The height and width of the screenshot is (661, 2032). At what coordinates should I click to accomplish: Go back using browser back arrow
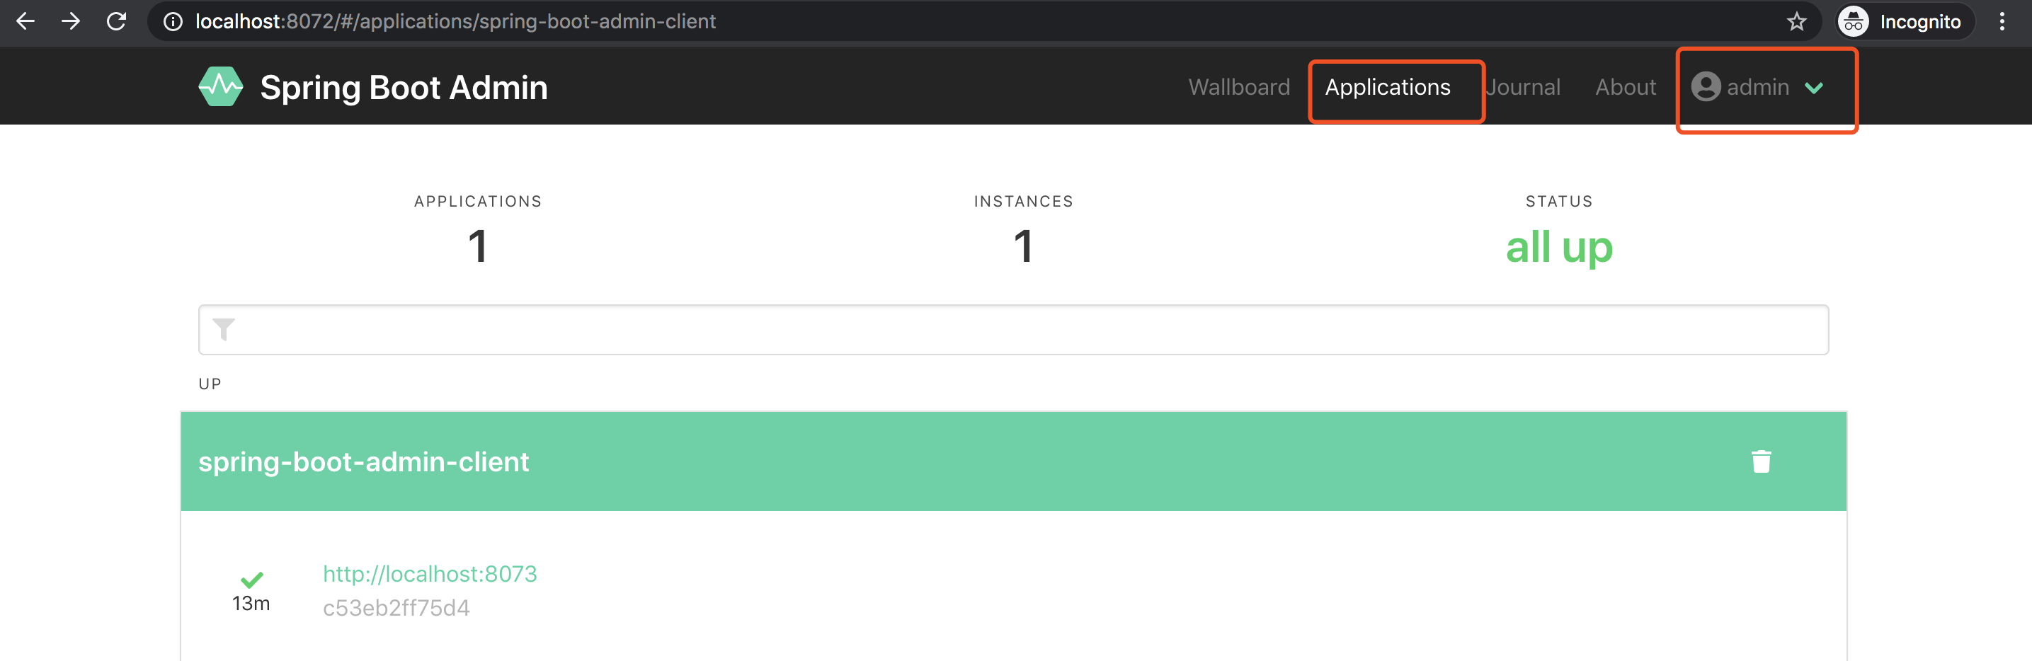click(25, 21)
